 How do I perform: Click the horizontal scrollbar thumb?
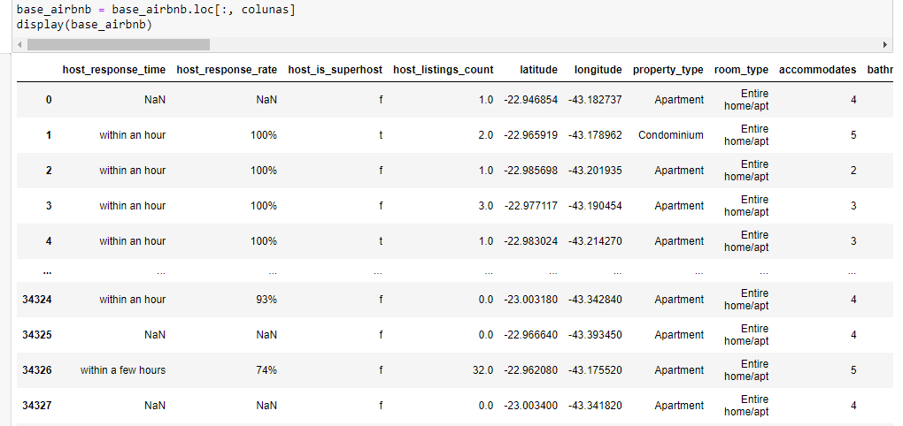(x=119, y=45)
